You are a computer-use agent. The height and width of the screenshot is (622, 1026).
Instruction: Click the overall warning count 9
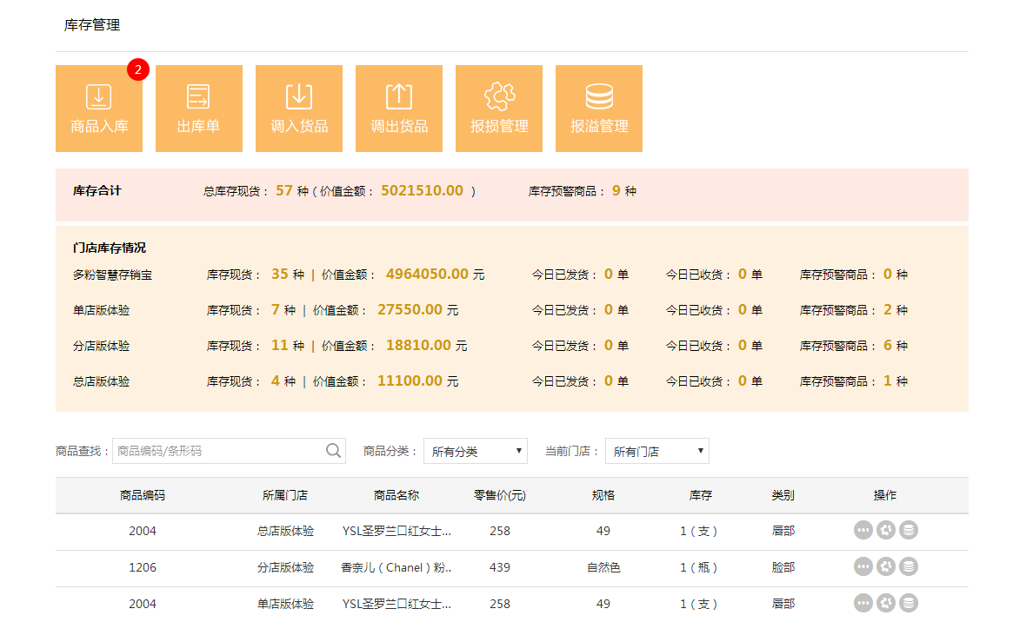pyautogui.click(x=616, y=190)
